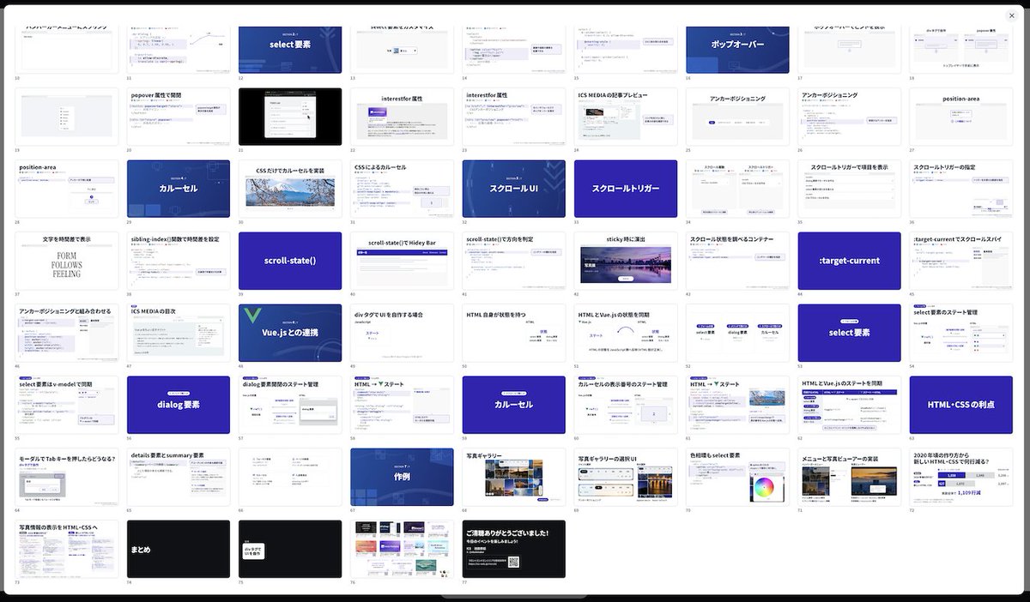Jump to the "作例" section slide

tap(402, 477)
